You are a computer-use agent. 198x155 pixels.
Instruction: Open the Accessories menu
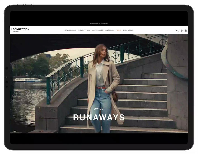click(98, 30)
